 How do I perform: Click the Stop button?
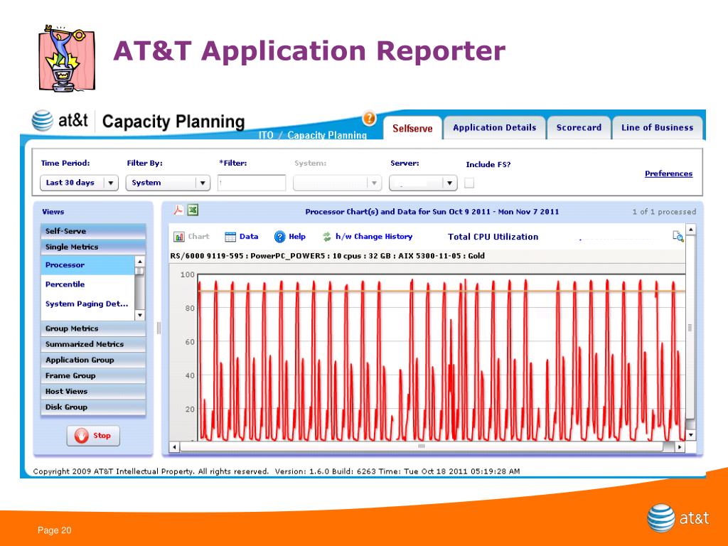pos(93,436)
